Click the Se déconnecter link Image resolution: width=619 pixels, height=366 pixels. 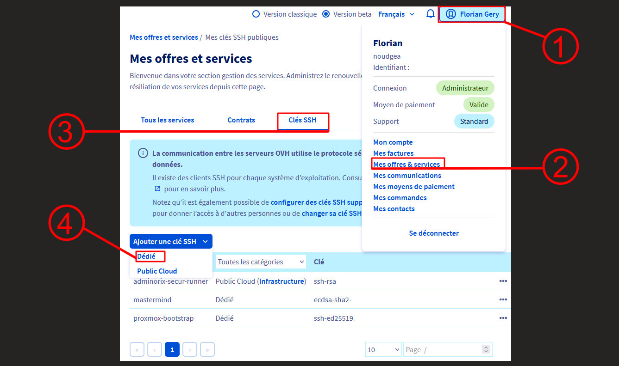click(x=433, y=233)
